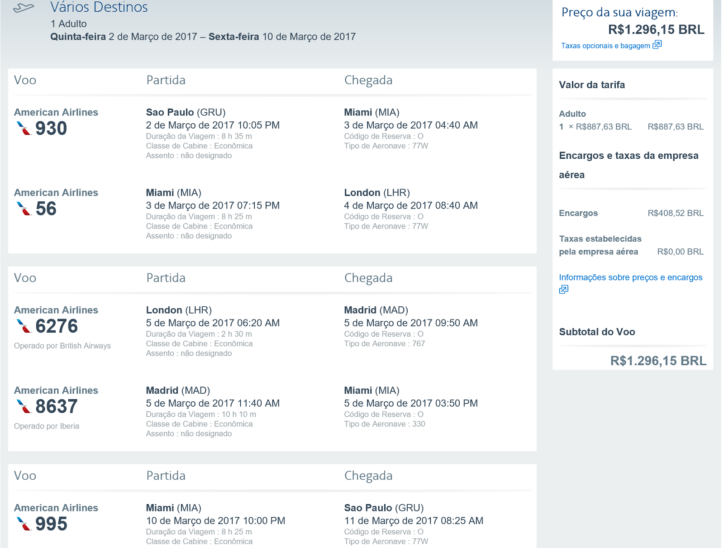Click external-link icon below Informações sobre preços e encargos

(x=563, y=290)
